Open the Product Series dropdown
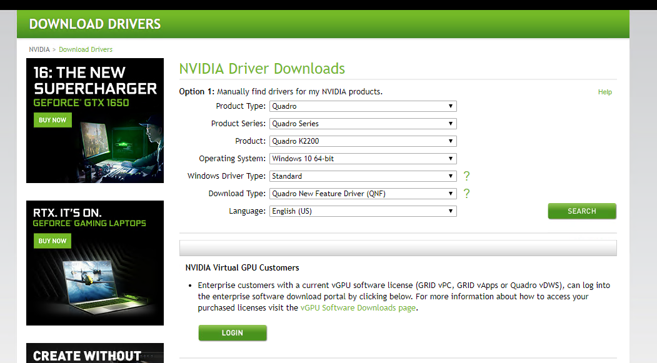This screenshot has width=657, height=363. [x=363, y=124]
